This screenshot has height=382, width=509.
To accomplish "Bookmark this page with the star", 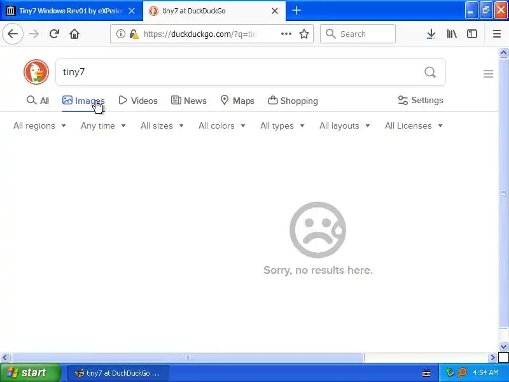I will click(x=304, y=34).
